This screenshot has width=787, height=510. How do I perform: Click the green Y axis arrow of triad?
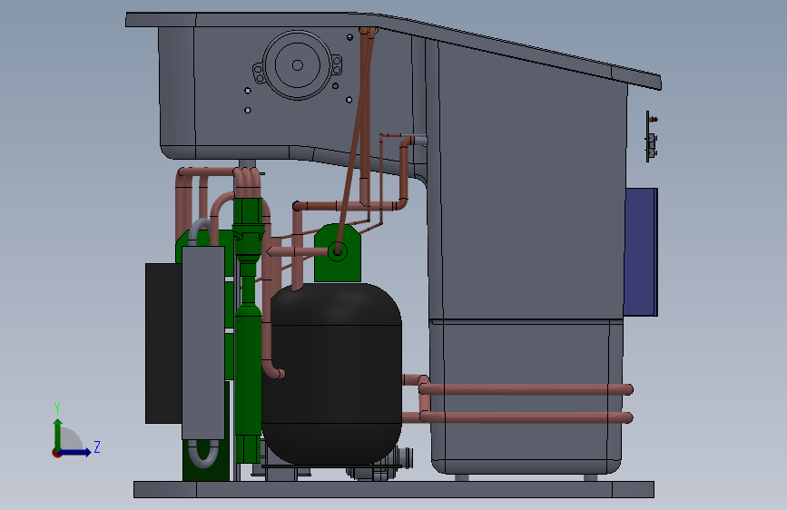pos(58,433)
